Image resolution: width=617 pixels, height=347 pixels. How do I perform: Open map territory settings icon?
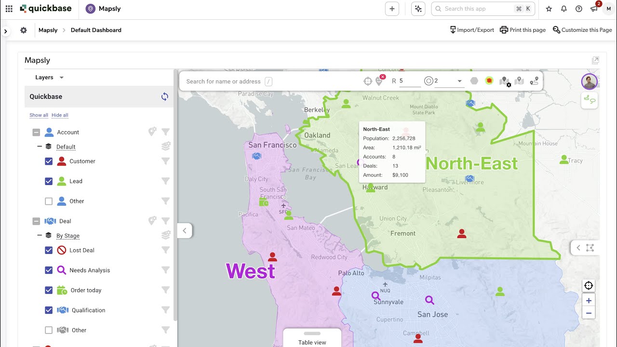click(x=505, y=81)
